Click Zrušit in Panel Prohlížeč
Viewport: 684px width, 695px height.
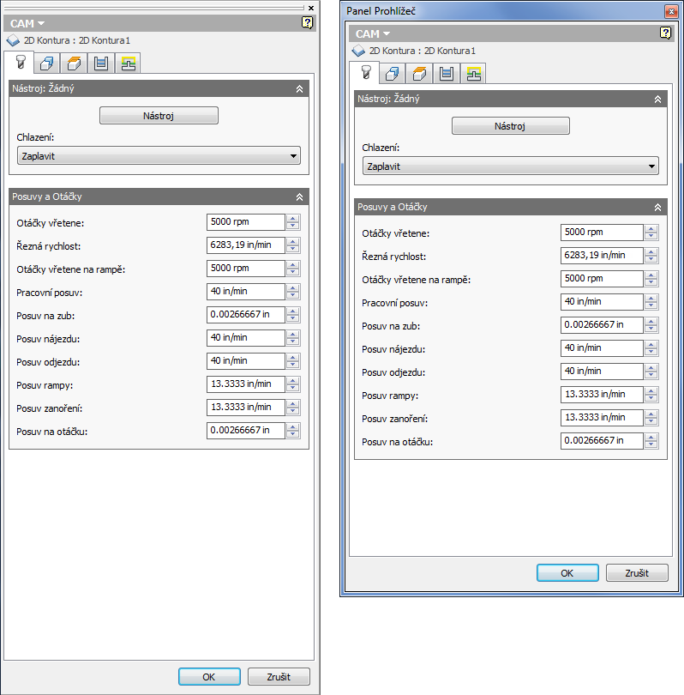coord(637,573)
